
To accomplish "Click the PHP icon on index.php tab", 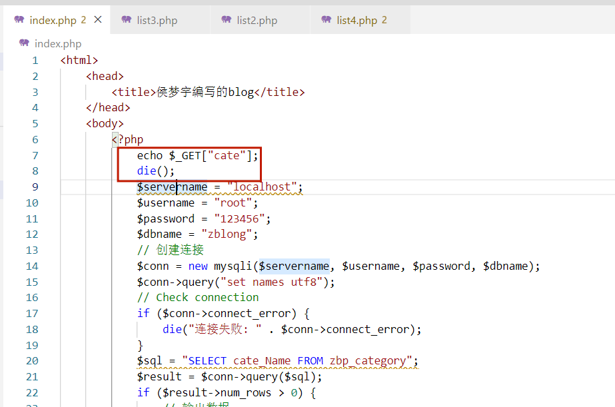I will (x=19, y=19).
